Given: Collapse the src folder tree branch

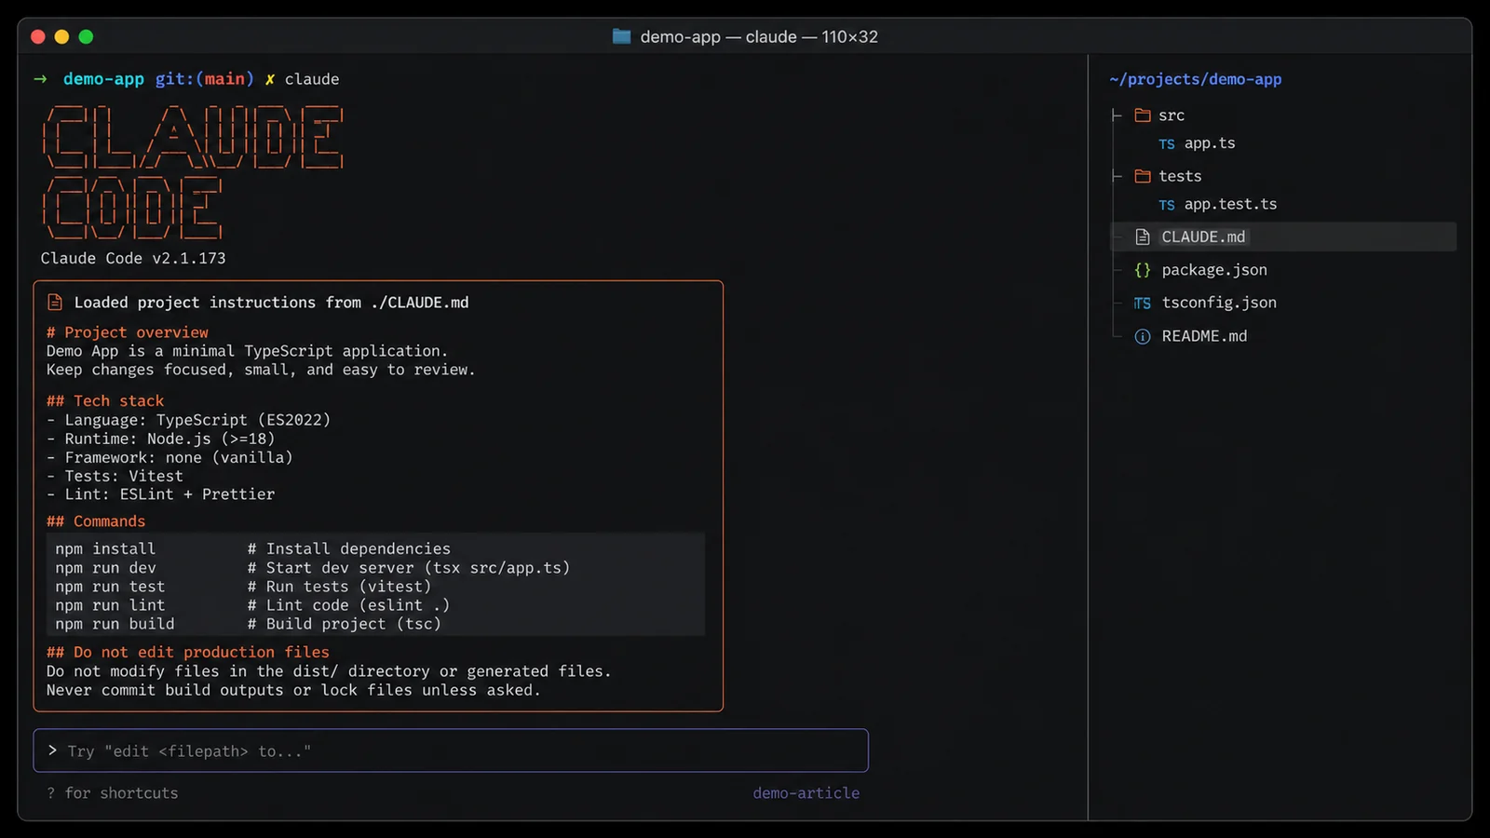Looking at the screenshot, I should 1117,115.
